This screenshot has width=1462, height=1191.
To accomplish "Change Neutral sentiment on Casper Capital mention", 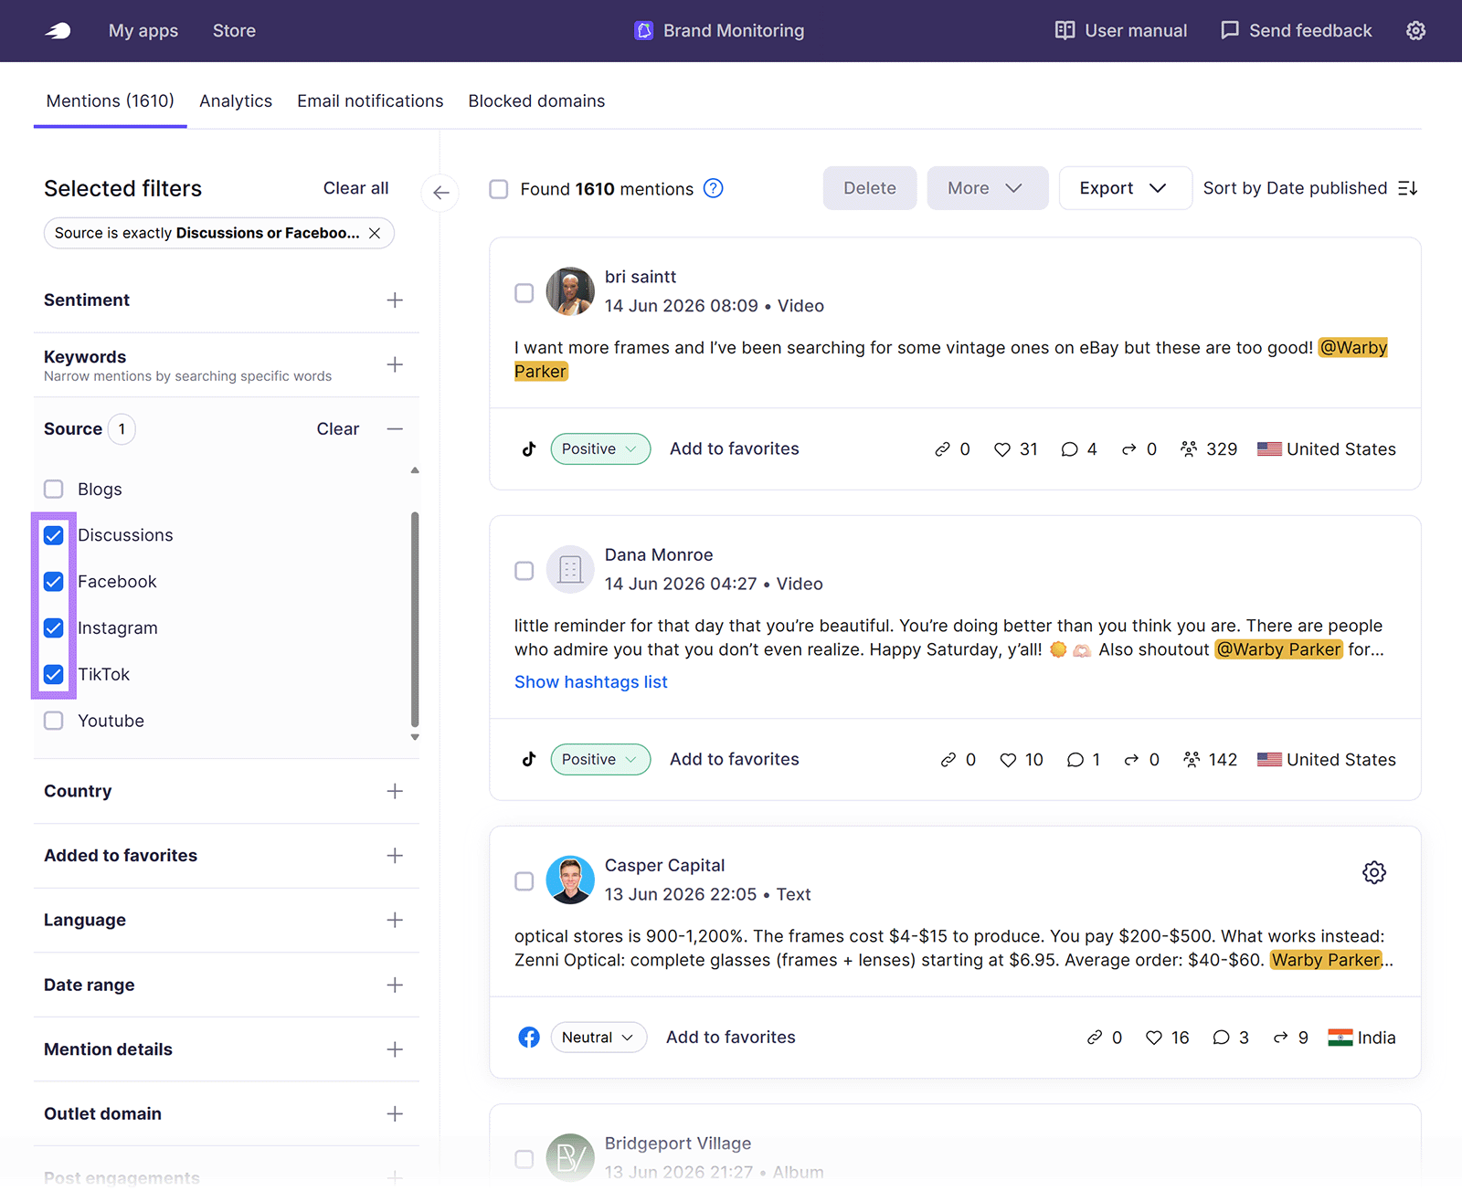I will [599, 1038].
